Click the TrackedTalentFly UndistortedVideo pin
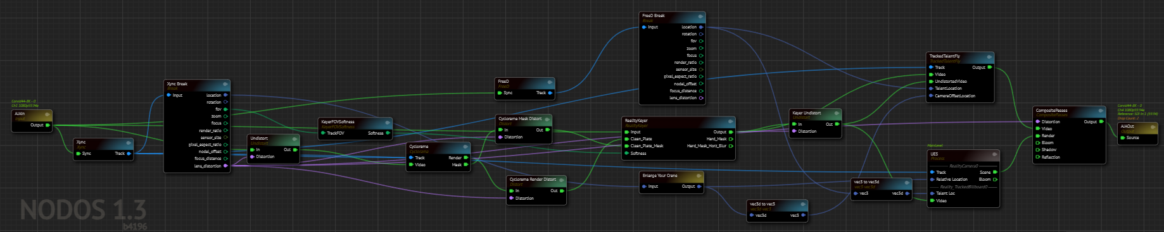 pyautogui.click(x=931, y=82)
